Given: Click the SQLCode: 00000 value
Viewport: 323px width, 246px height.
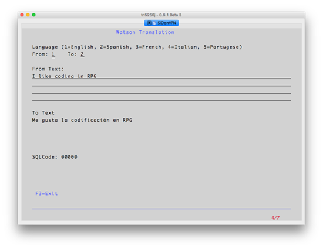Looking at the screenshot, I should [x=69, y=157].
